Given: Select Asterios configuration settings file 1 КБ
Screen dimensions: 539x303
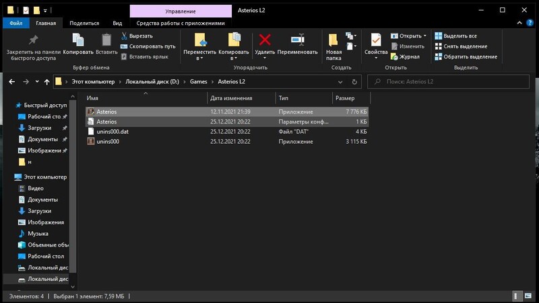Looking at the screenshot, I should [x=227, y=122].
